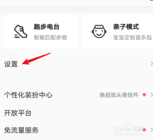Screen dimensions: 153x140
Task: Tap the running shoe icon
Action: coord(21,32)
